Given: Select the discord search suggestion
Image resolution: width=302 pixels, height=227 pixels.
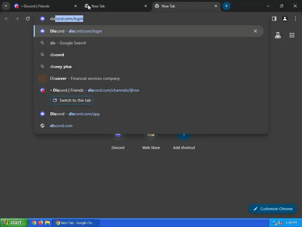Looking at the screenshot, I should [149, 55].
